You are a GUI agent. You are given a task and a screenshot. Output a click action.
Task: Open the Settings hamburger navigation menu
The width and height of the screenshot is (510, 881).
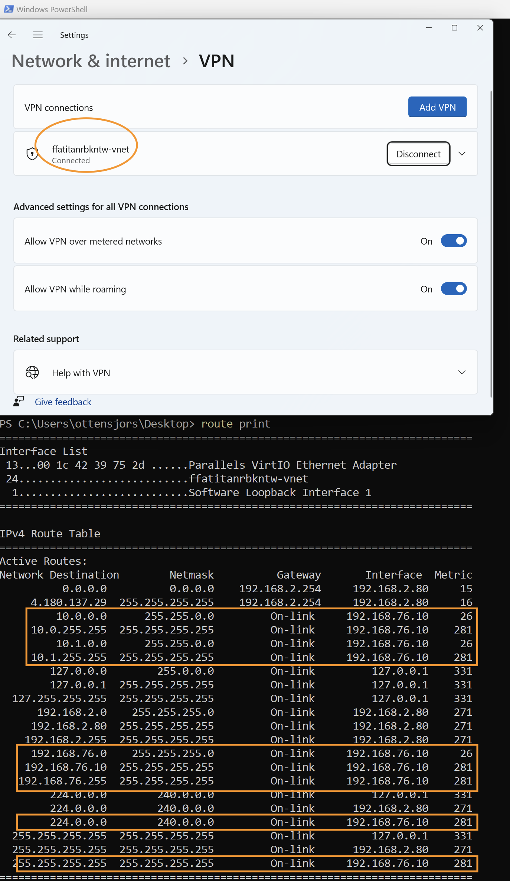(38, 35)
